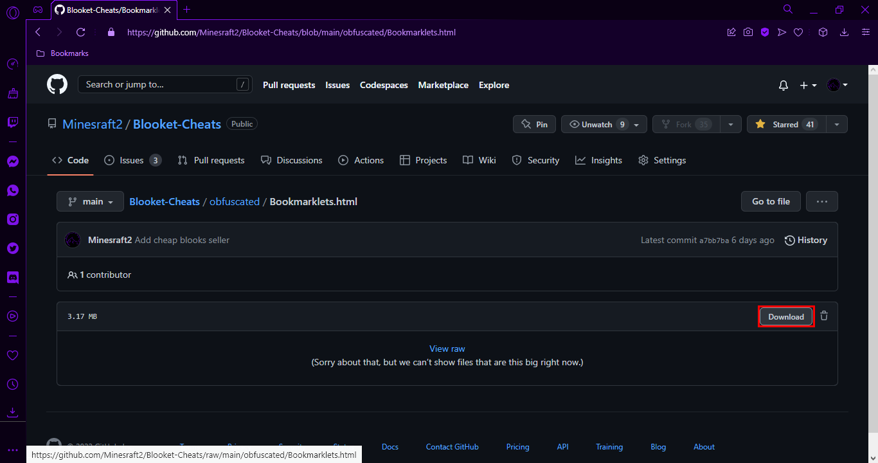Viewport: 878px width, 463px height.
Task: Download the Bookmarklets.html file
Action: click(x=786, y=316)
